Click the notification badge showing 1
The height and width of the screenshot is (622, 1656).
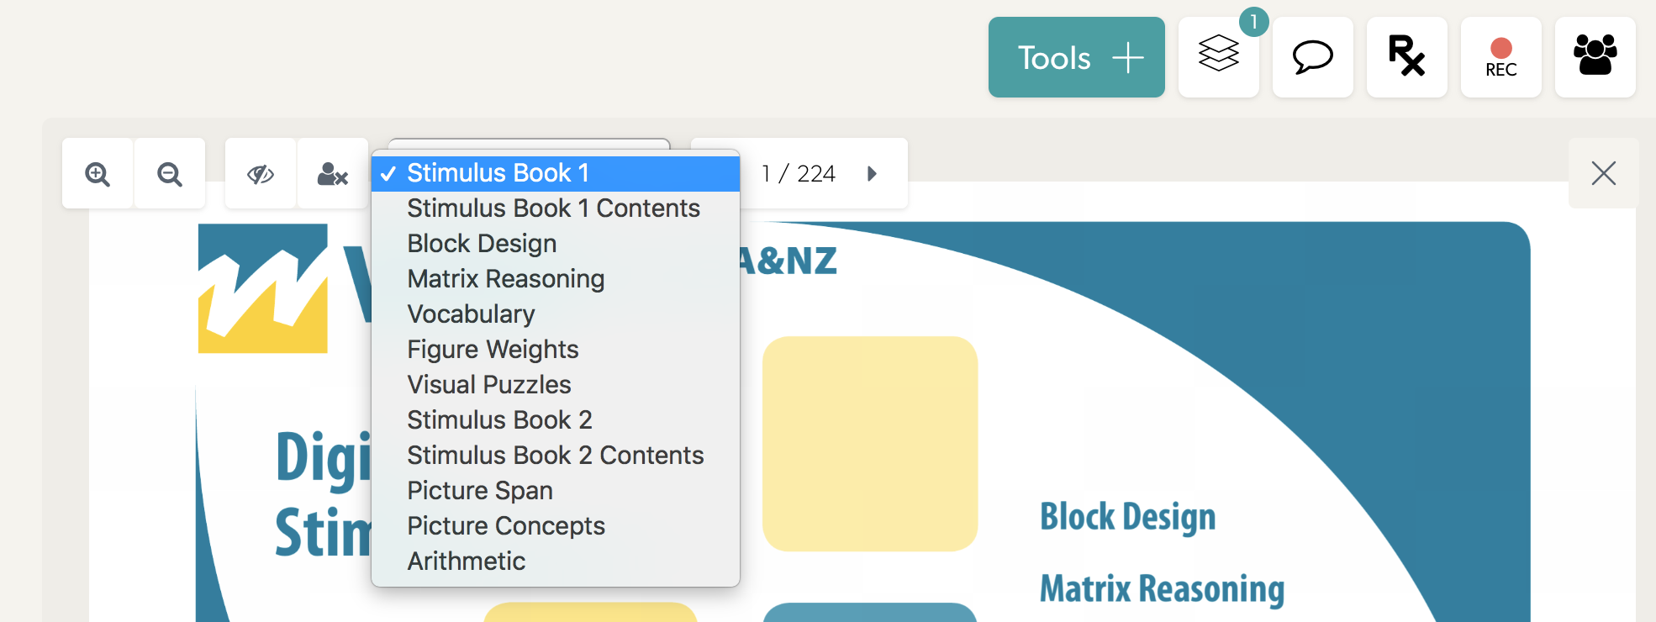click(1253, 22)
